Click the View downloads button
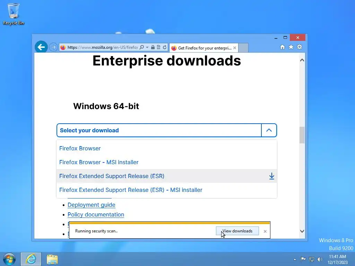The image size is (355, 266). pyautogui.click(x=237, y=231)
